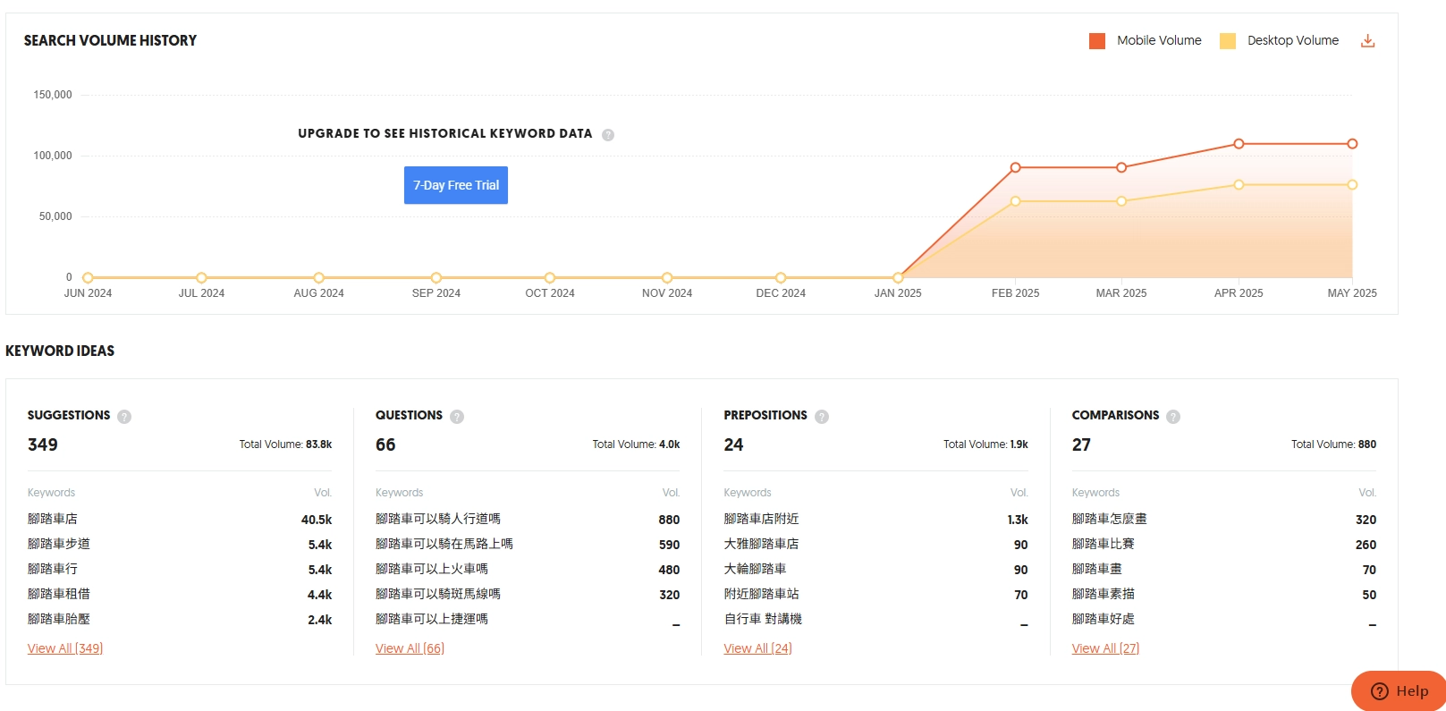Open keyword 腳踏車畫 in comparisons
Screen dimensions: 1446x711
click(1096, 569)
